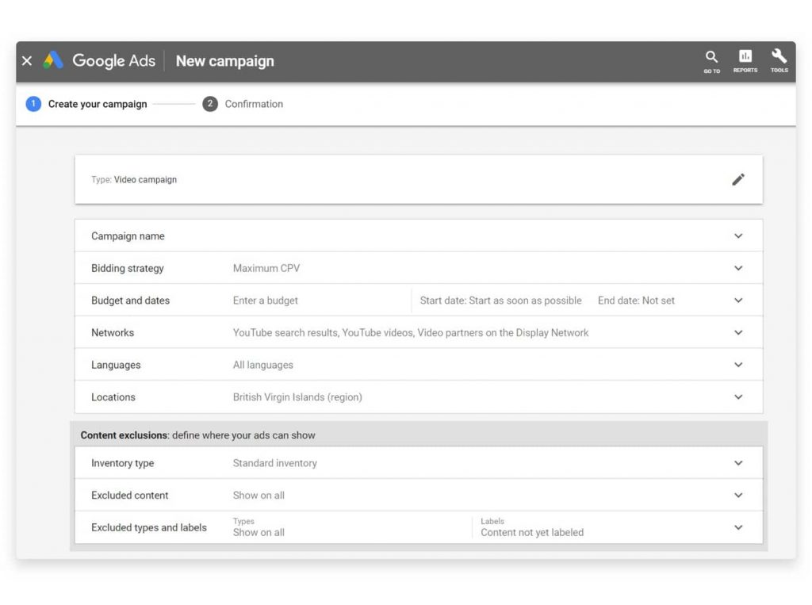Screen dimensions: 812x605
Task: Close the New campaign dialog with X
Action: (27, 61)
